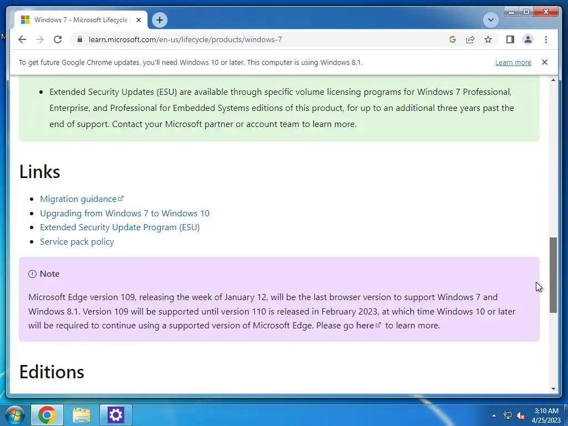Open a new tab
This screenshot has height=426, width=568.
pos(160,20)
